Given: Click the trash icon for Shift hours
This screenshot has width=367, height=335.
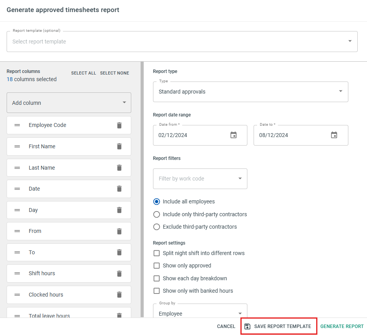Looking at the screenshot, I should tap(119, 274).
